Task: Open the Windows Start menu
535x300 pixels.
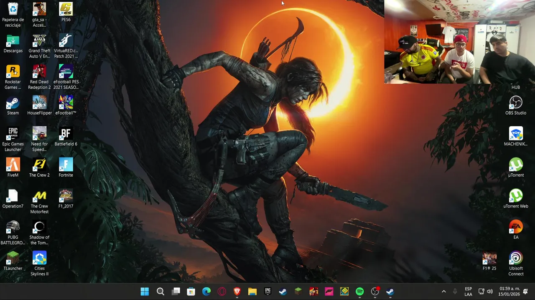Action: tap(145, 292)
